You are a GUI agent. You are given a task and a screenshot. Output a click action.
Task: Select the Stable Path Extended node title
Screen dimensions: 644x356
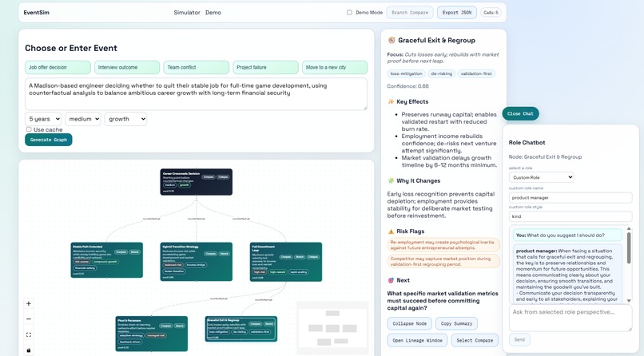point(87,247)
